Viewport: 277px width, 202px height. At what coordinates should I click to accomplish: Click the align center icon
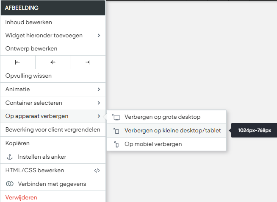(x=53, y=62)
